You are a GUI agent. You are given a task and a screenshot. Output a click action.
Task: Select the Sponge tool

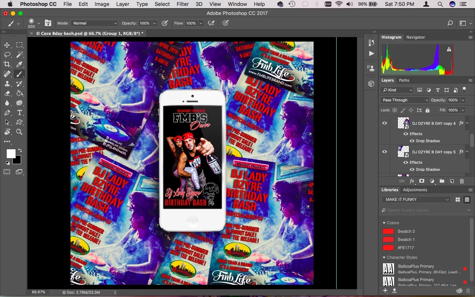[x=19, y=103]
